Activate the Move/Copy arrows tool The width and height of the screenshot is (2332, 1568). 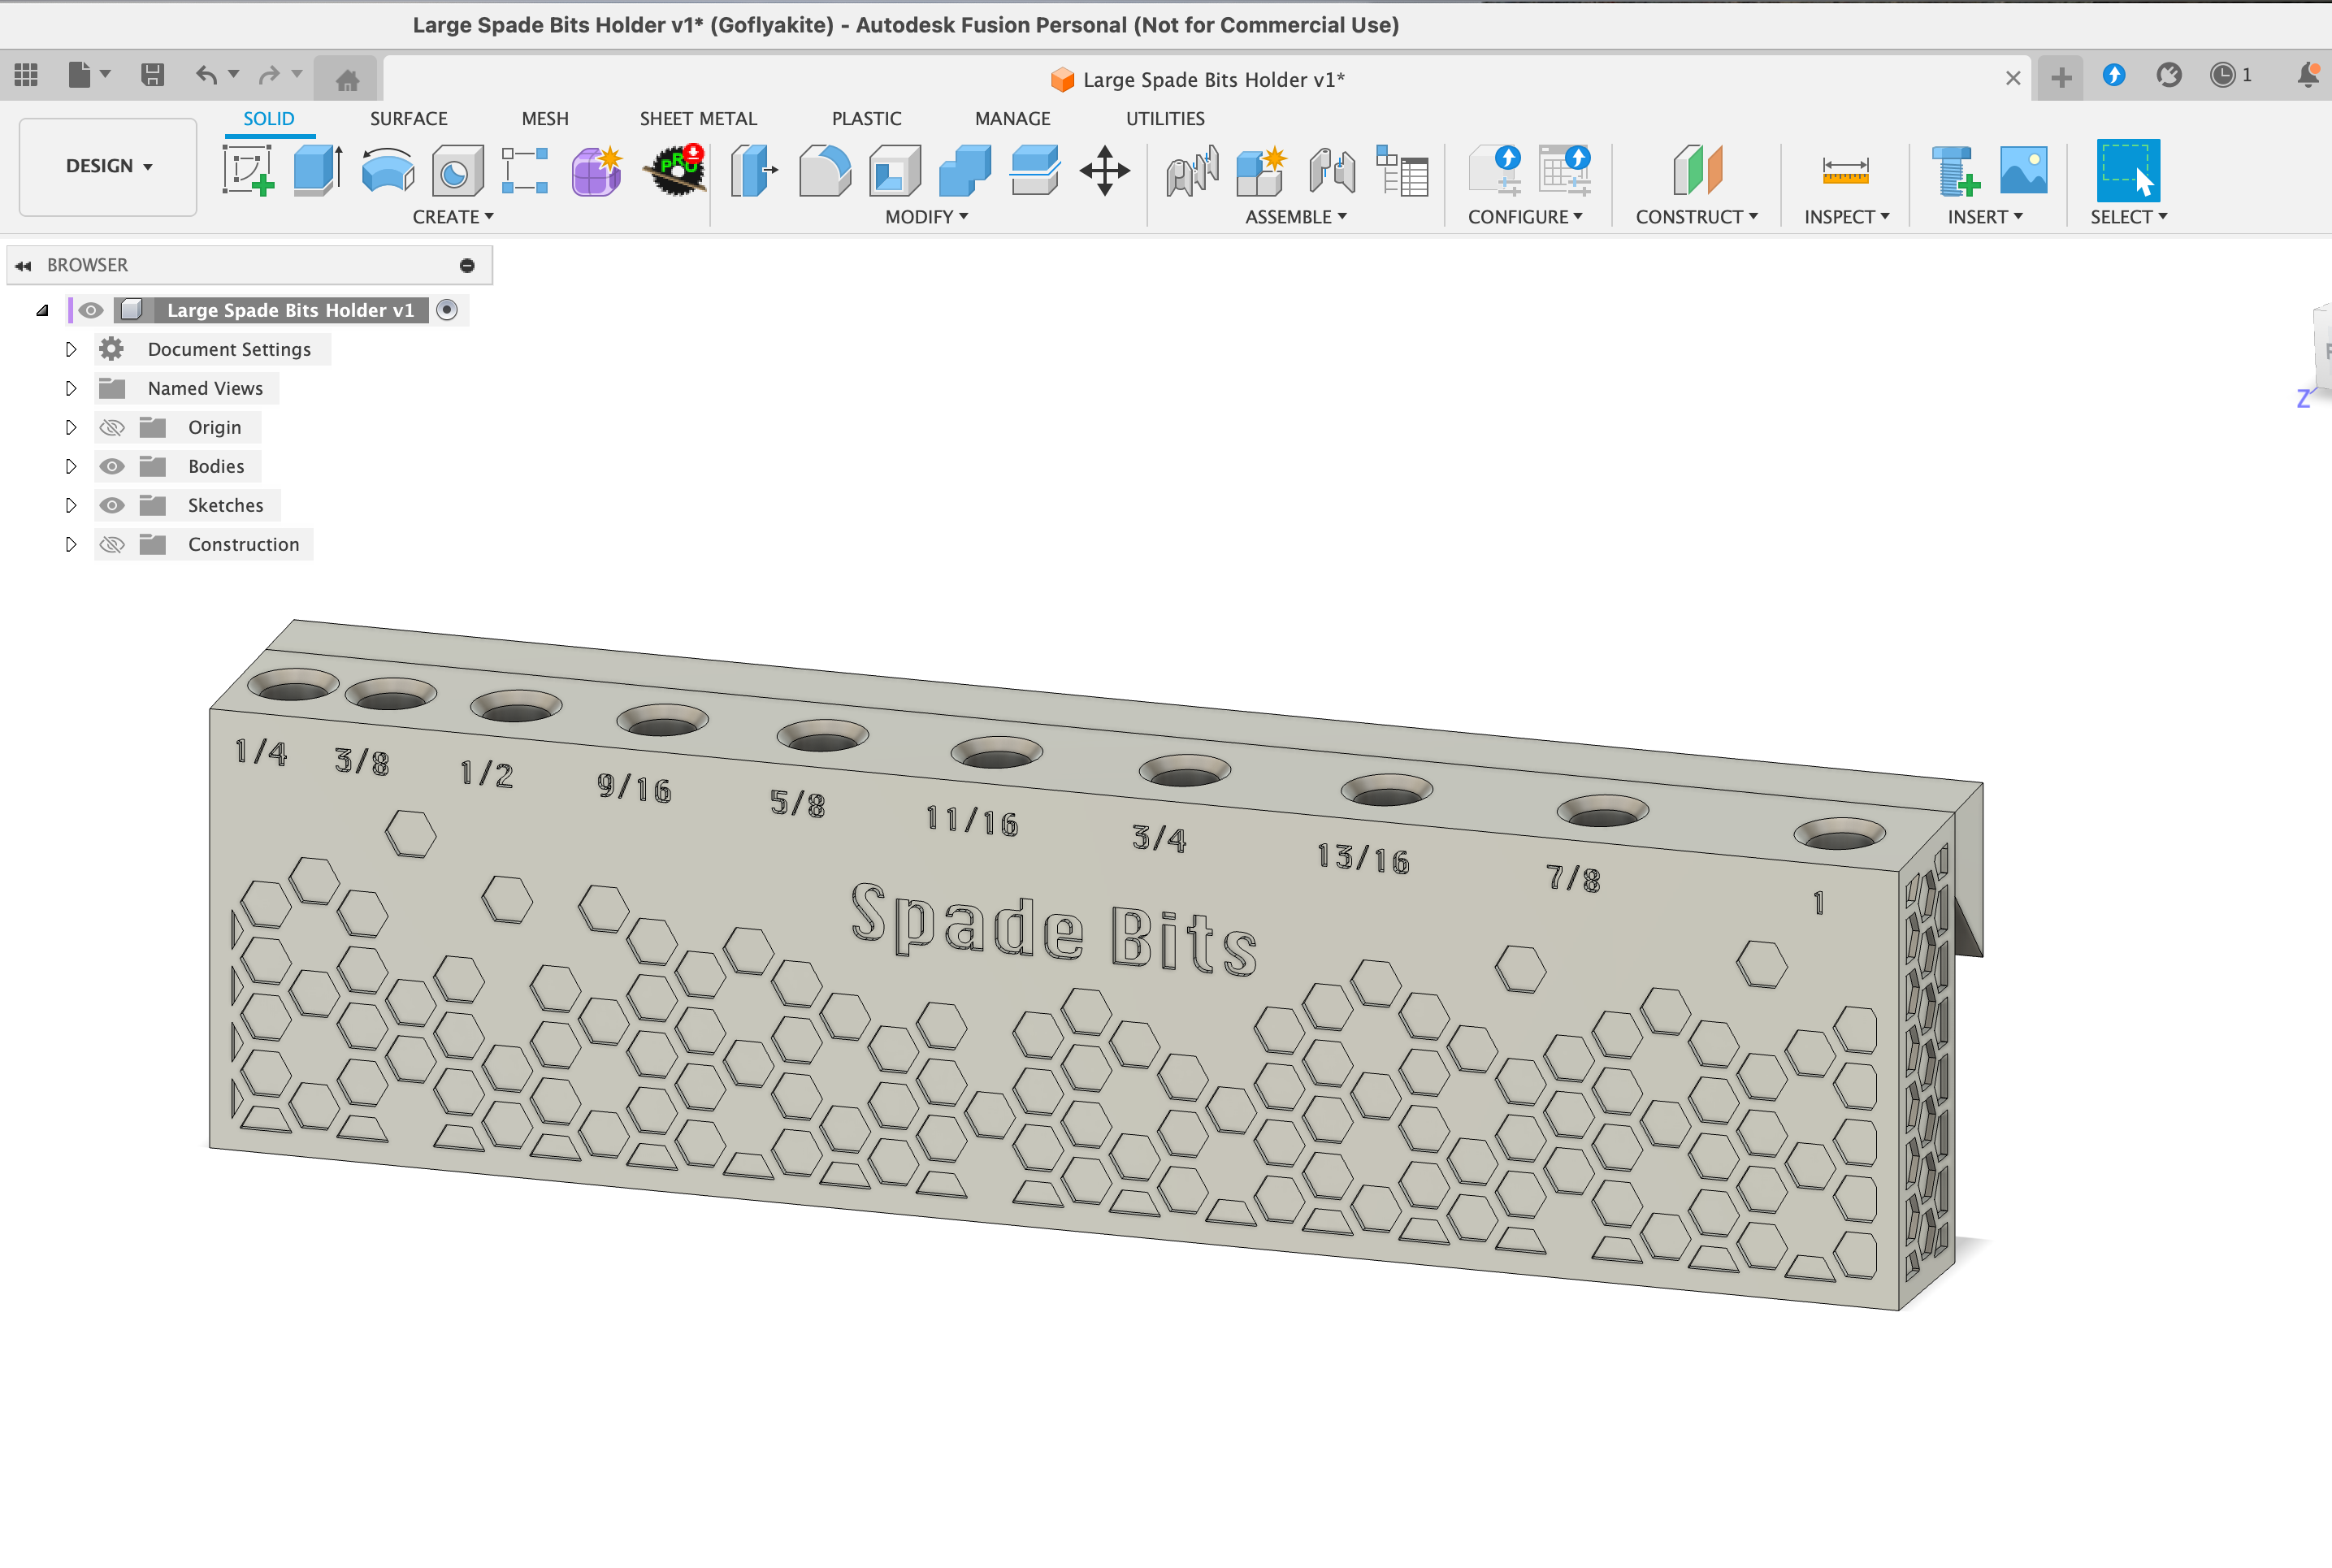pos(1105,170)
